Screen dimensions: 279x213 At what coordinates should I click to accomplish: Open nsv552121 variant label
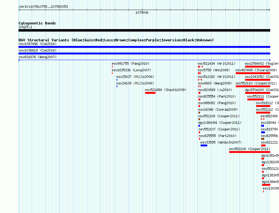click(270, 169)
